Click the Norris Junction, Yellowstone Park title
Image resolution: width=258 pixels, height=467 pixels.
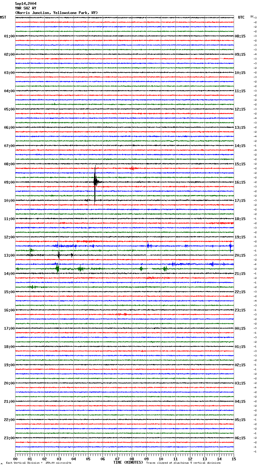click(x=56, y=13)
